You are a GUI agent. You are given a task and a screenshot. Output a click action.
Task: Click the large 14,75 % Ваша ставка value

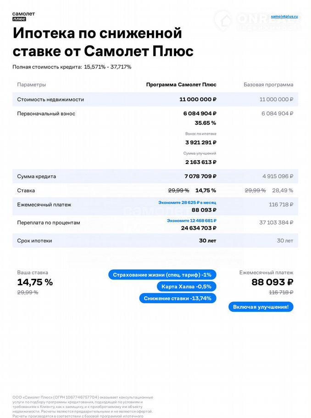point(35,282)
